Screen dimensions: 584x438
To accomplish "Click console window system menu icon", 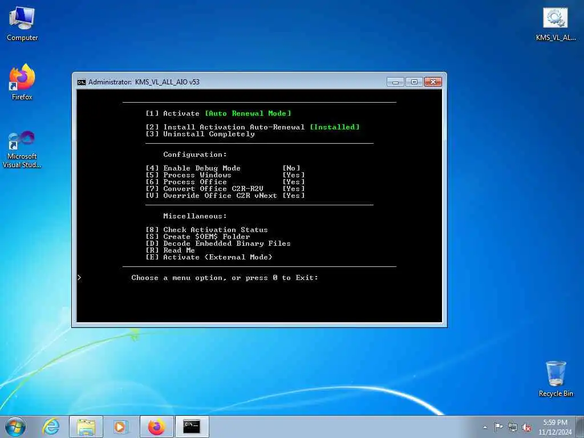I will pos(81,82).
